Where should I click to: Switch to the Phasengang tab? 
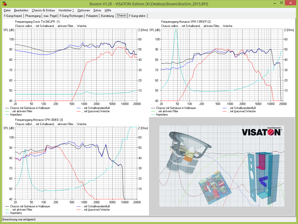pos(33,16)
